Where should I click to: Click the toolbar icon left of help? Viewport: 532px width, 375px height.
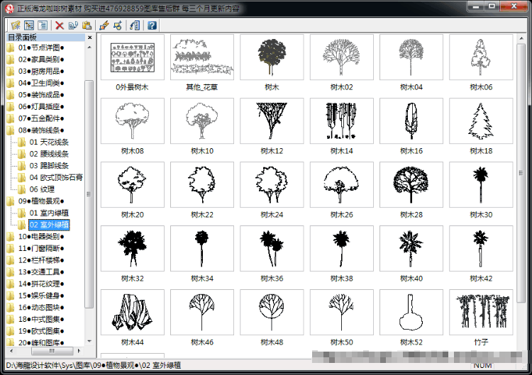135,26
